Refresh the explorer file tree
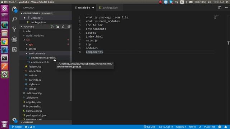The width and height of the screenshot is (230, 129). pyautogui.click(x=63, y=27)
